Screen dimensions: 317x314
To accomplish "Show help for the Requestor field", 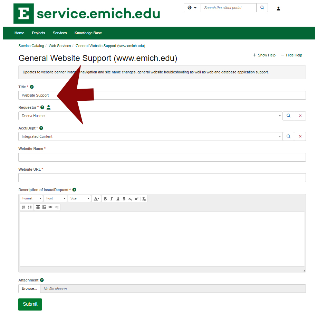I will 42,107.
